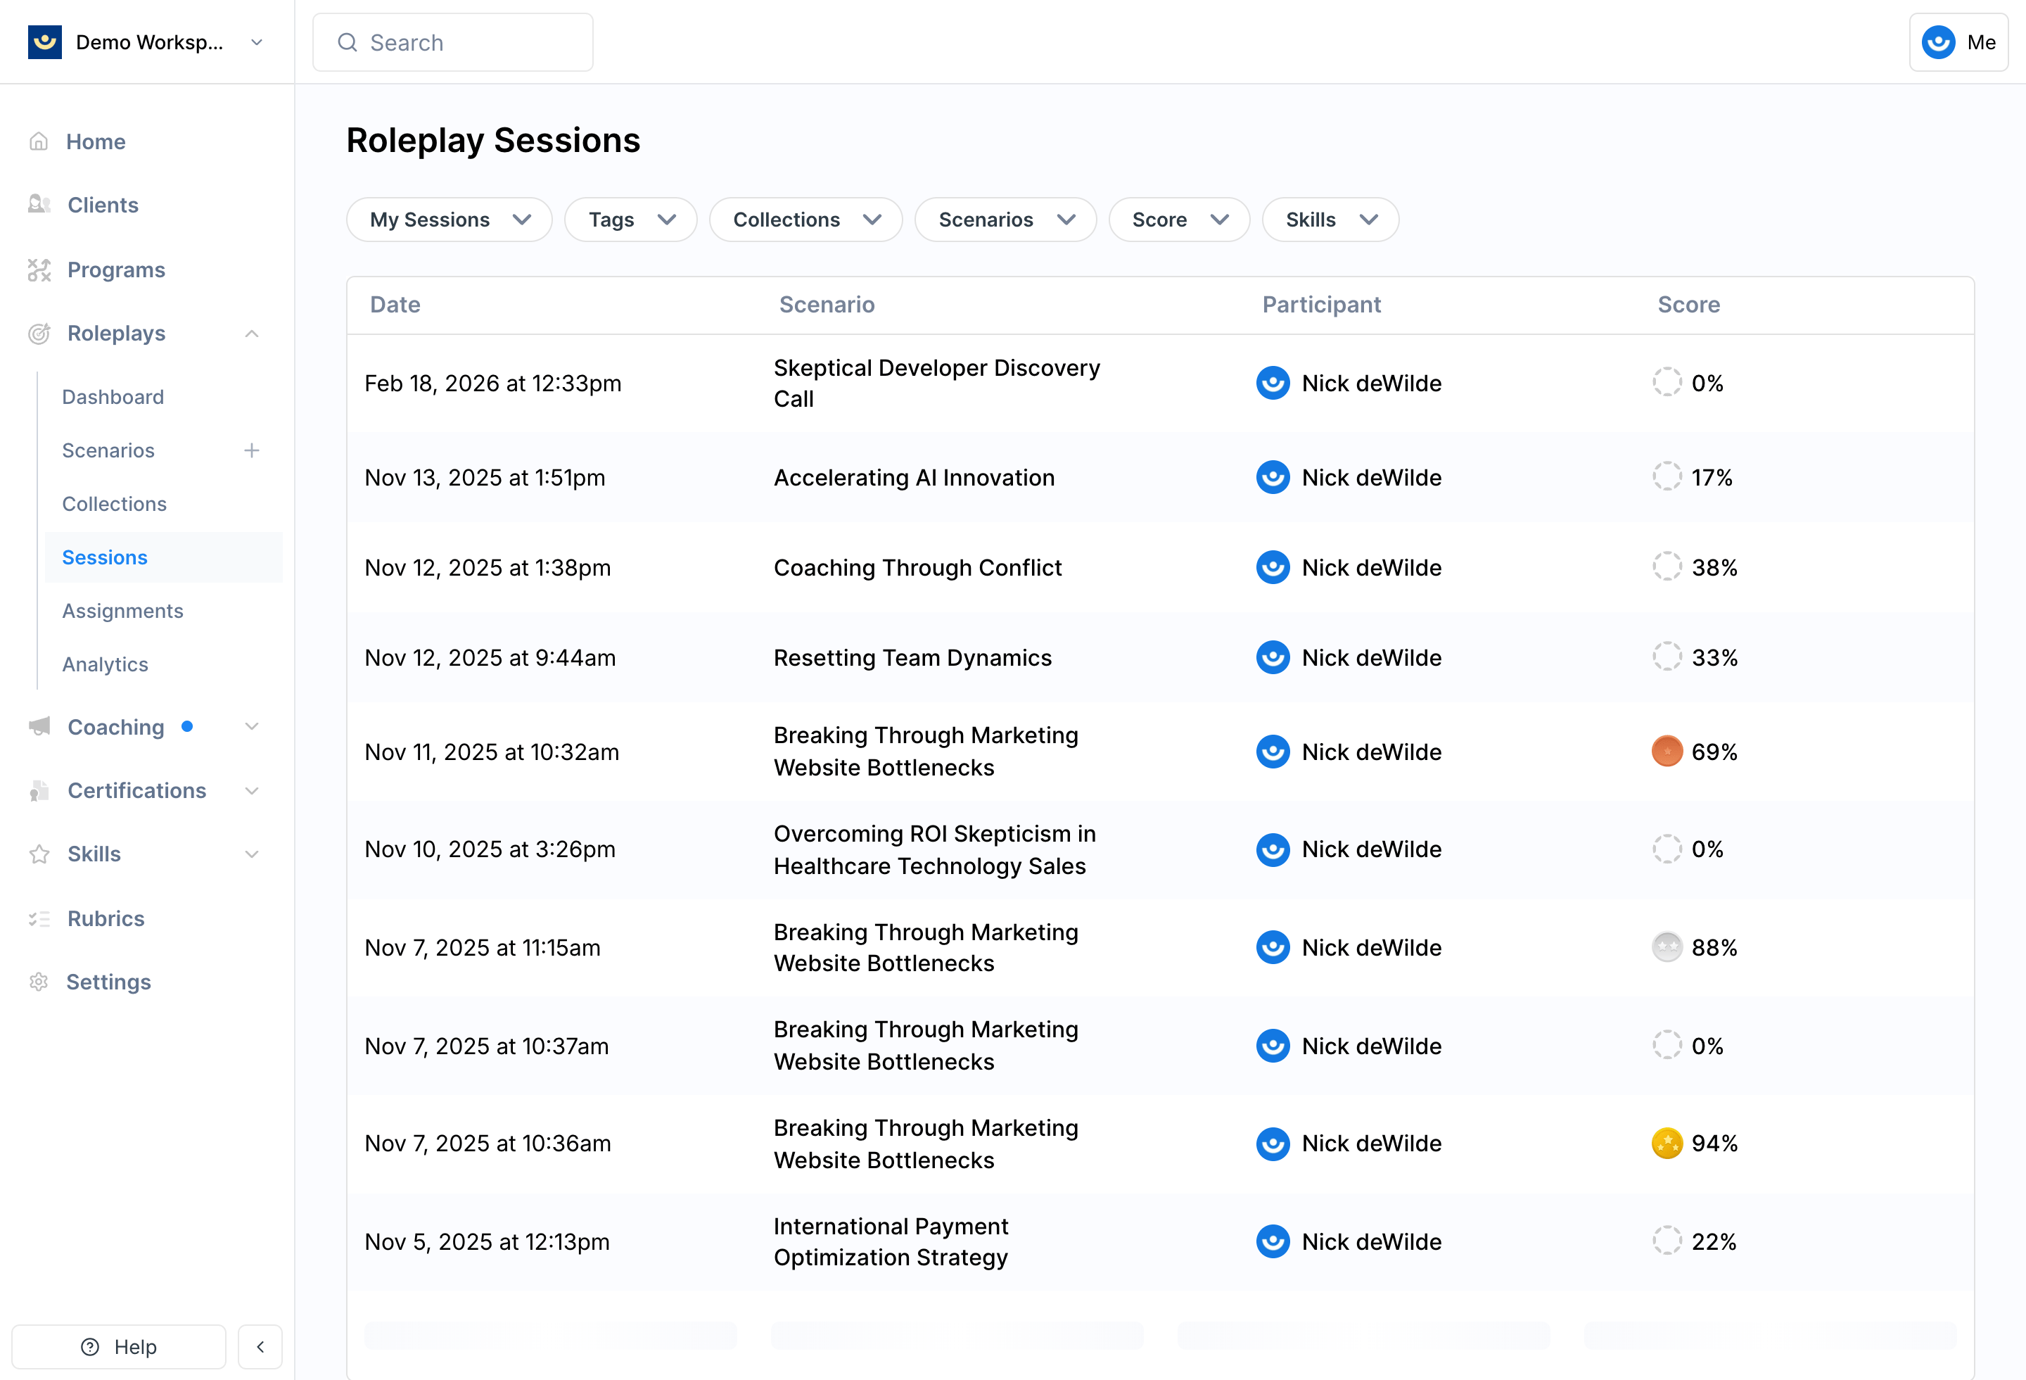Go to the Home page link

tap(96, 141)
